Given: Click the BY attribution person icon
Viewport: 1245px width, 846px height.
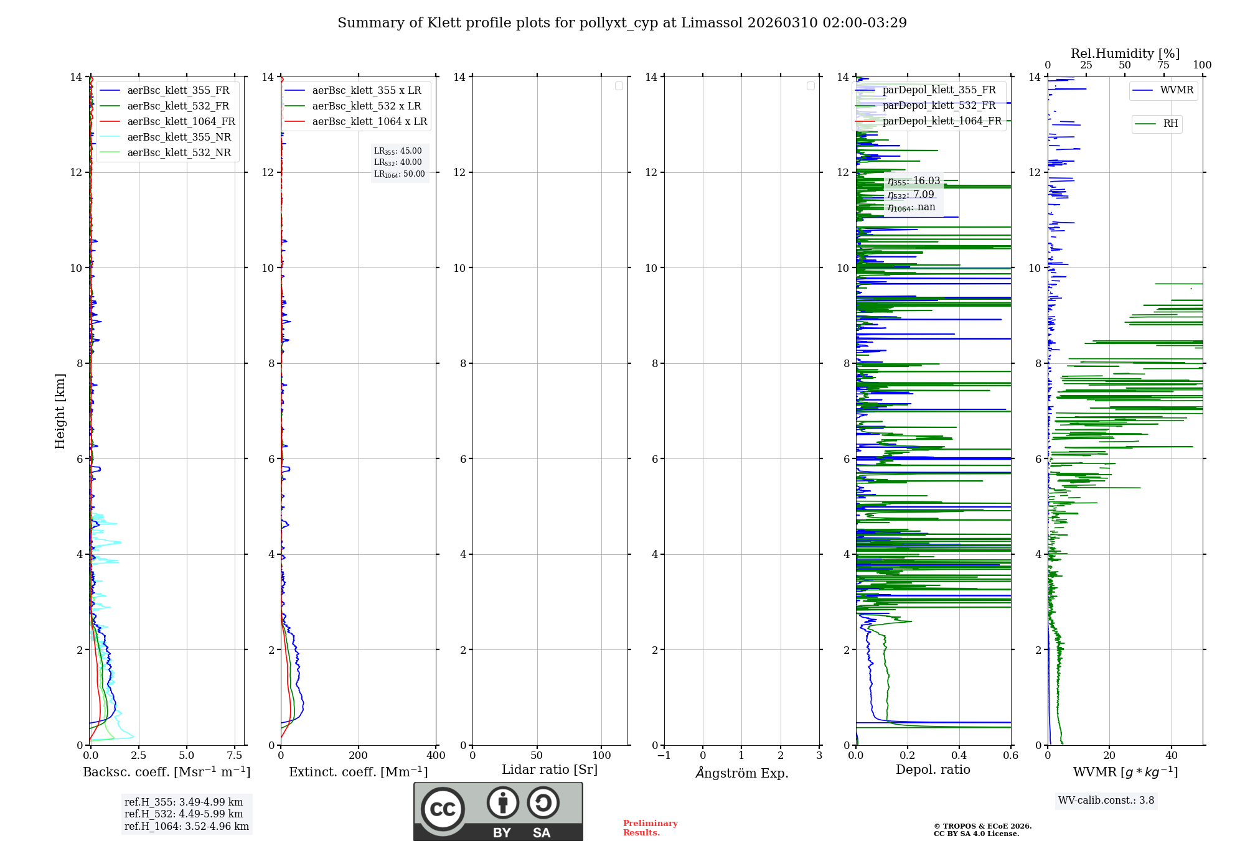Looking at the screenshot, I should click(x=502, y=803).
